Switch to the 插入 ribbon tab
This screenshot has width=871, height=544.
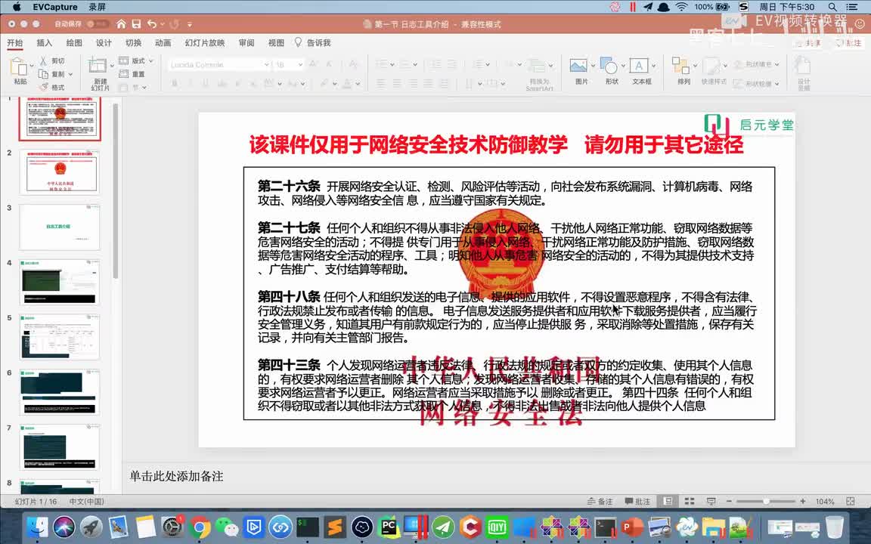click(x=45, y=43)
